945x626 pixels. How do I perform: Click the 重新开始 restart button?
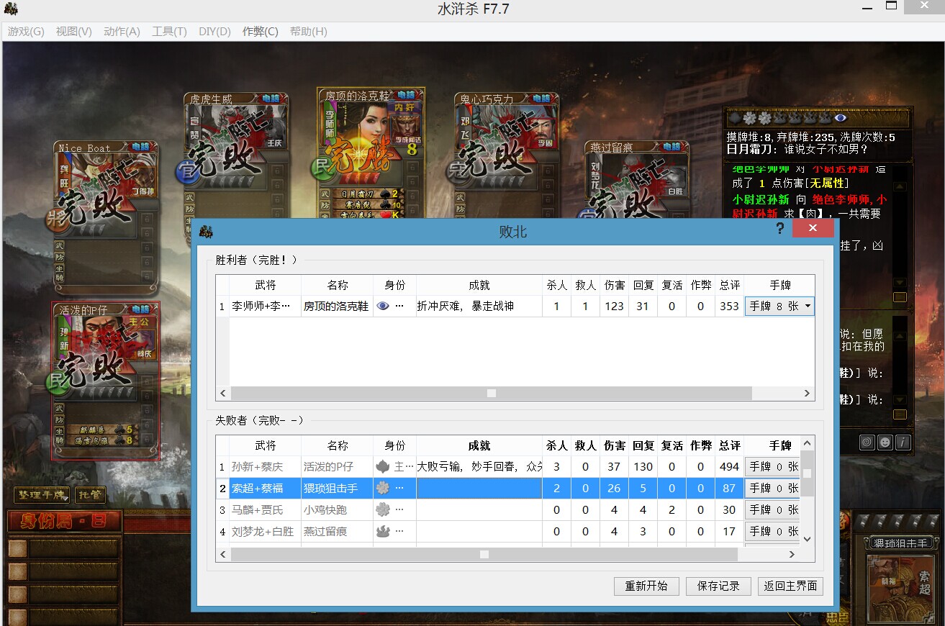click(x=646, y=586)
